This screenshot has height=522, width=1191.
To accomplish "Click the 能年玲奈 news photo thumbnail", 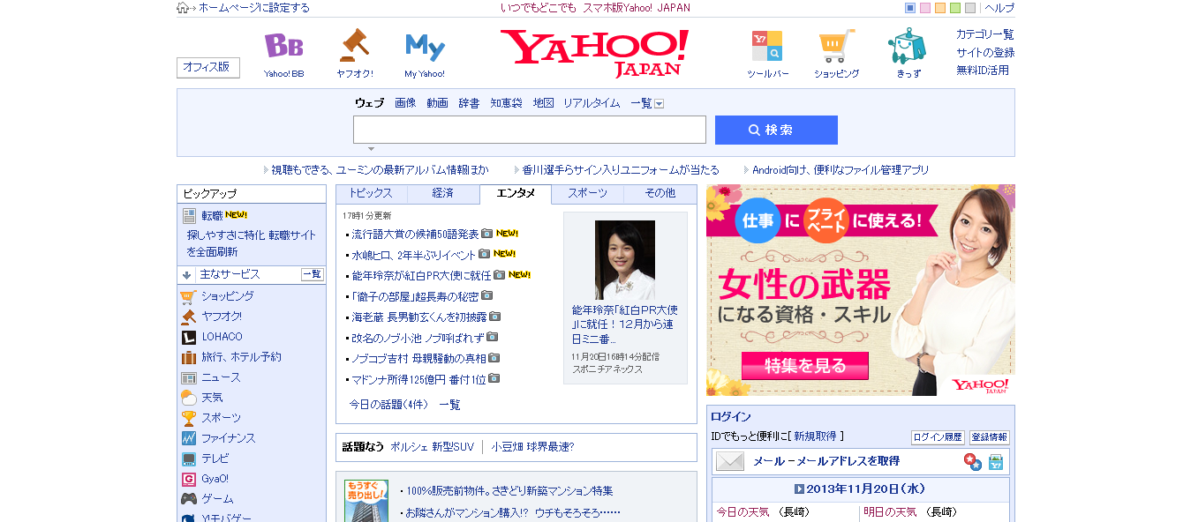I will 625,260.
